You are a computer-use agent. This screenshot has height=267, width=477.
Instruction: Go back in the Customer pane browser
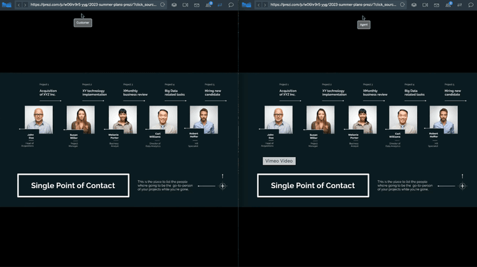[18, 4]
